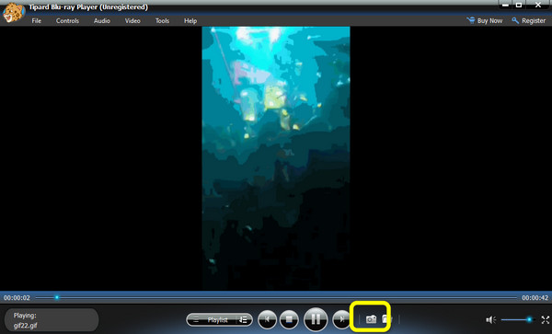Viewport: 552px width, 334px height.
Task: Minimize the player window
Action: (505, 5)
